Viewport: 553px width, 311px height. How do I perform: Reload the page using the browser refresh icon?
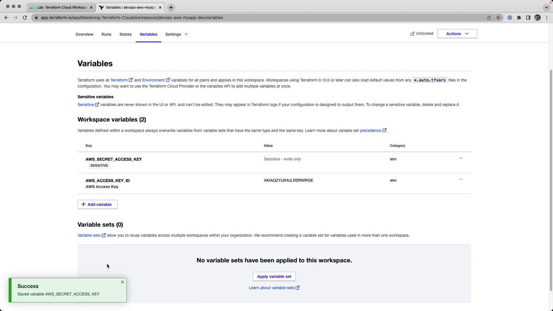(x=25, y=18)
